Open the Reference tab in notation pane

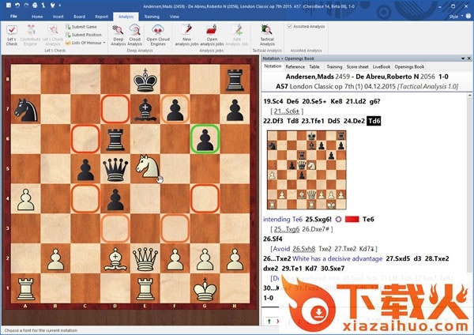click(295, 66)
